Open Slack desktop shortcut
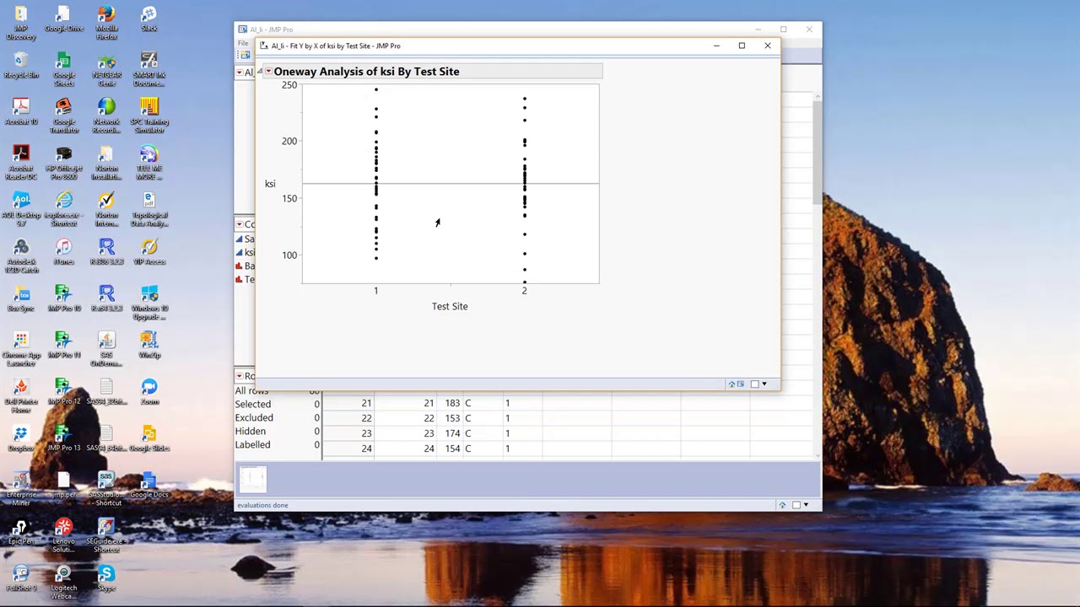 (149, 18)
